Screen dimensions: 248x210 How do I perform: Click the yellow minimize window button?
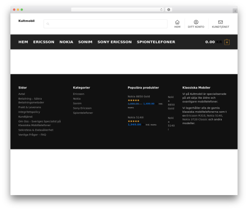(x=18, y=9)
